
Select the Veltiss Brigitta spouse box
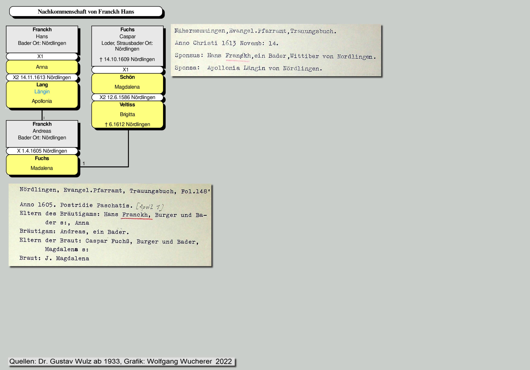(x=127, y=114)
